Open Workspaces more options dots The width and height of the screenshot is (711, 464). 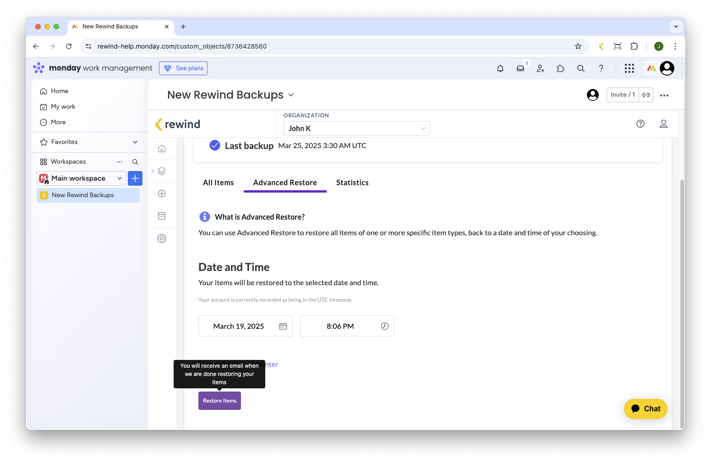pyautogui.click(x=120, y=162)
